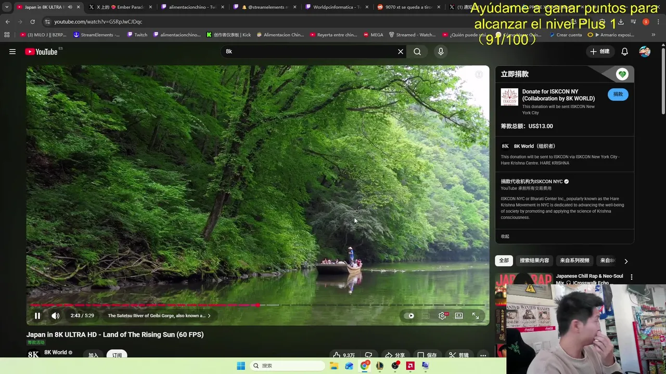Open Japanese Chill Rap & Neo-Soul video

coord(589,279)
